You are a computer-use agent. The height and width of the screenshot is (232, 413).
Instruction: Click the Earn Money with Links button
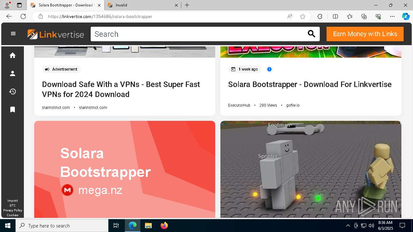click(x=365, y=34)
